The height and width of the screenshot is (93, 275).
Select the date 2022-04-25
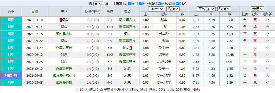point(34,62)
